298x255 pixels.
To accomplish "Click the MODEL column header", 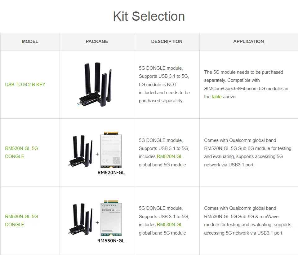I will pyautogui.click(x=30, y=42).
